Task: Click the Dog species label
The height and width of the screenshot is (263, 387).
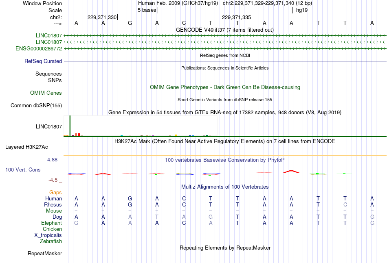Action: (57, 217)
